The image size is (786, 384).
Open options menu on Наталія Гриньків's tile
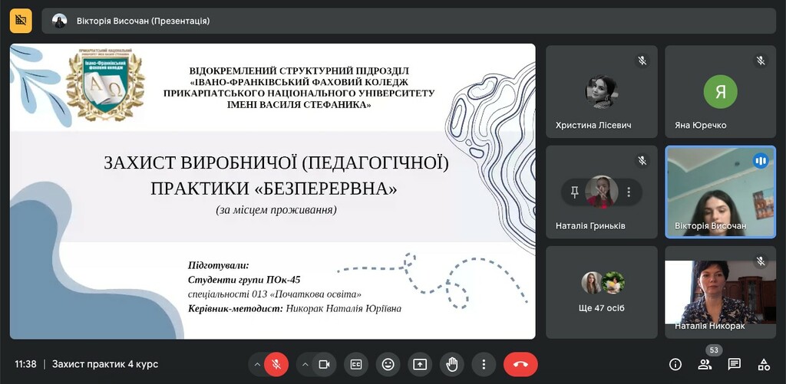pos(629,192)
